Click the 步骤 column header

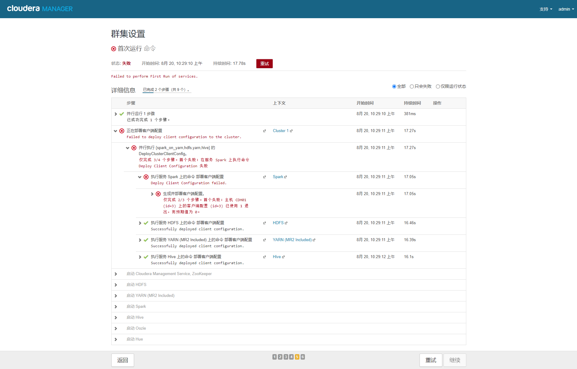click(131, 103)
